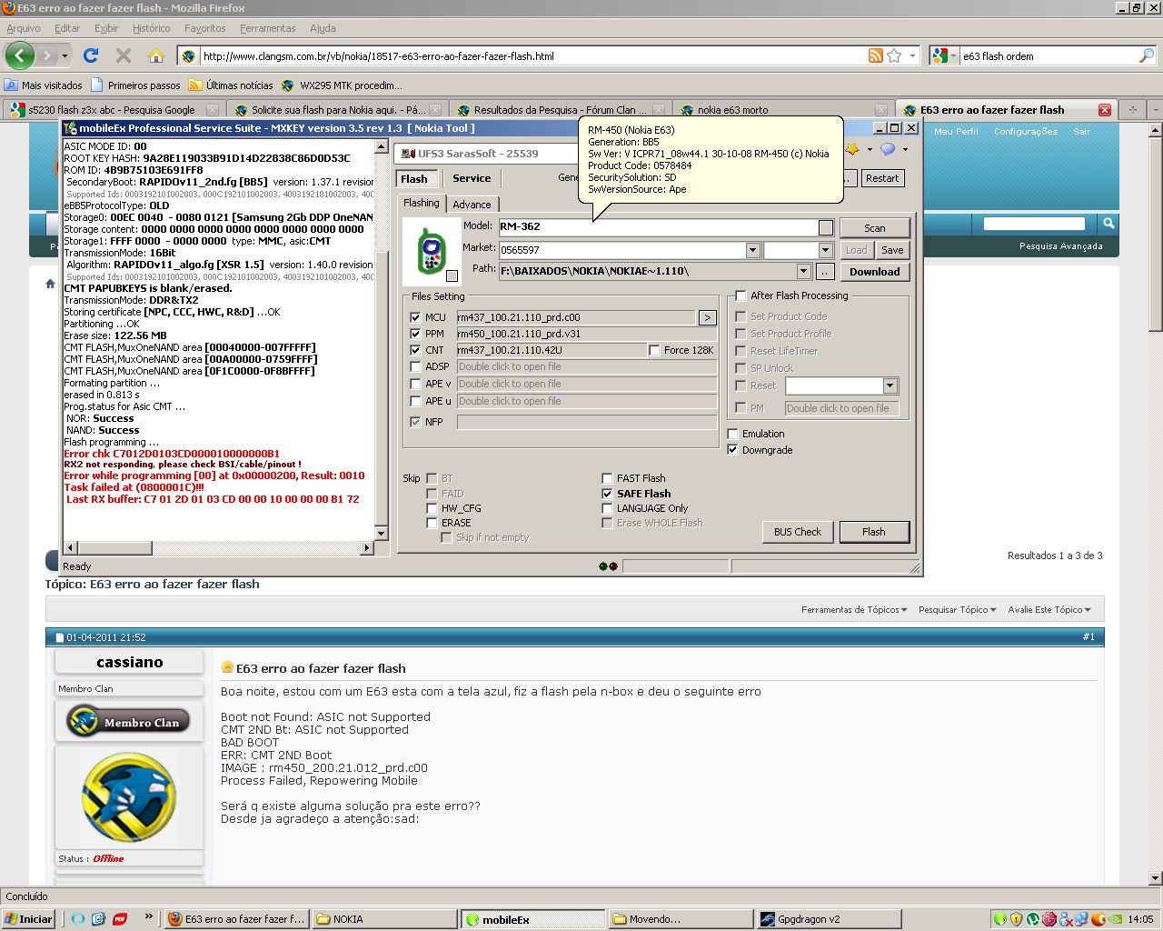Toggle the MCU checkbox

point(415,317)
